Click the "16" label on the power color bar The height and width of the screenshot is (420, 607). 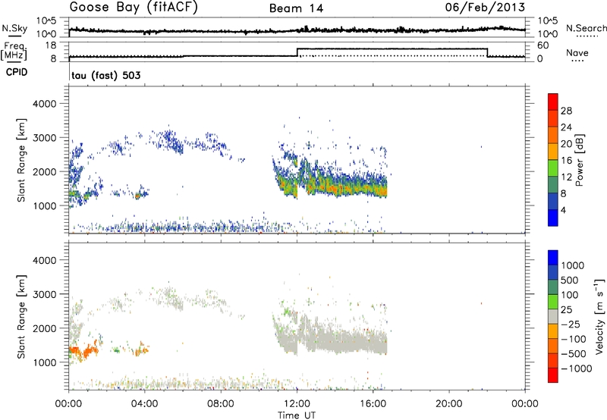[x=566, y=161]
